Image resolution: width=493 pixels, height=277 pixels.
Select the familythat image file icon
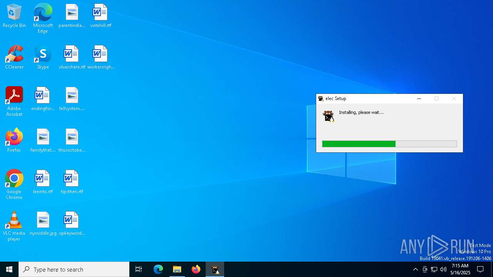tap(43, 141)
